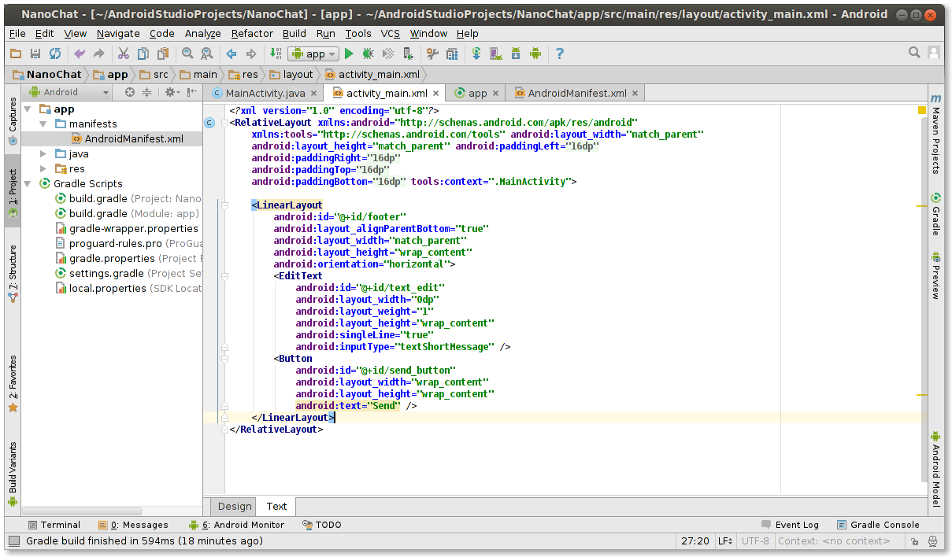Collapse the app module tree node
952x557 pixels.
point(28,109)
